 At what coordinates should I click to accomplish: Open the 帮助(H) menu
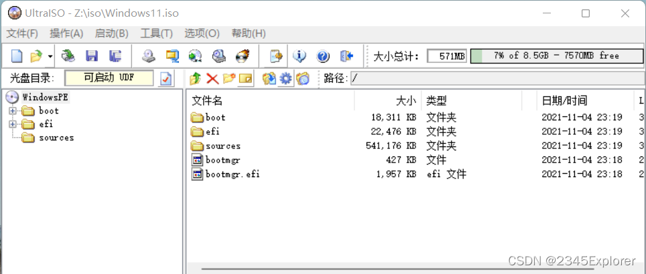pos(249,33)
